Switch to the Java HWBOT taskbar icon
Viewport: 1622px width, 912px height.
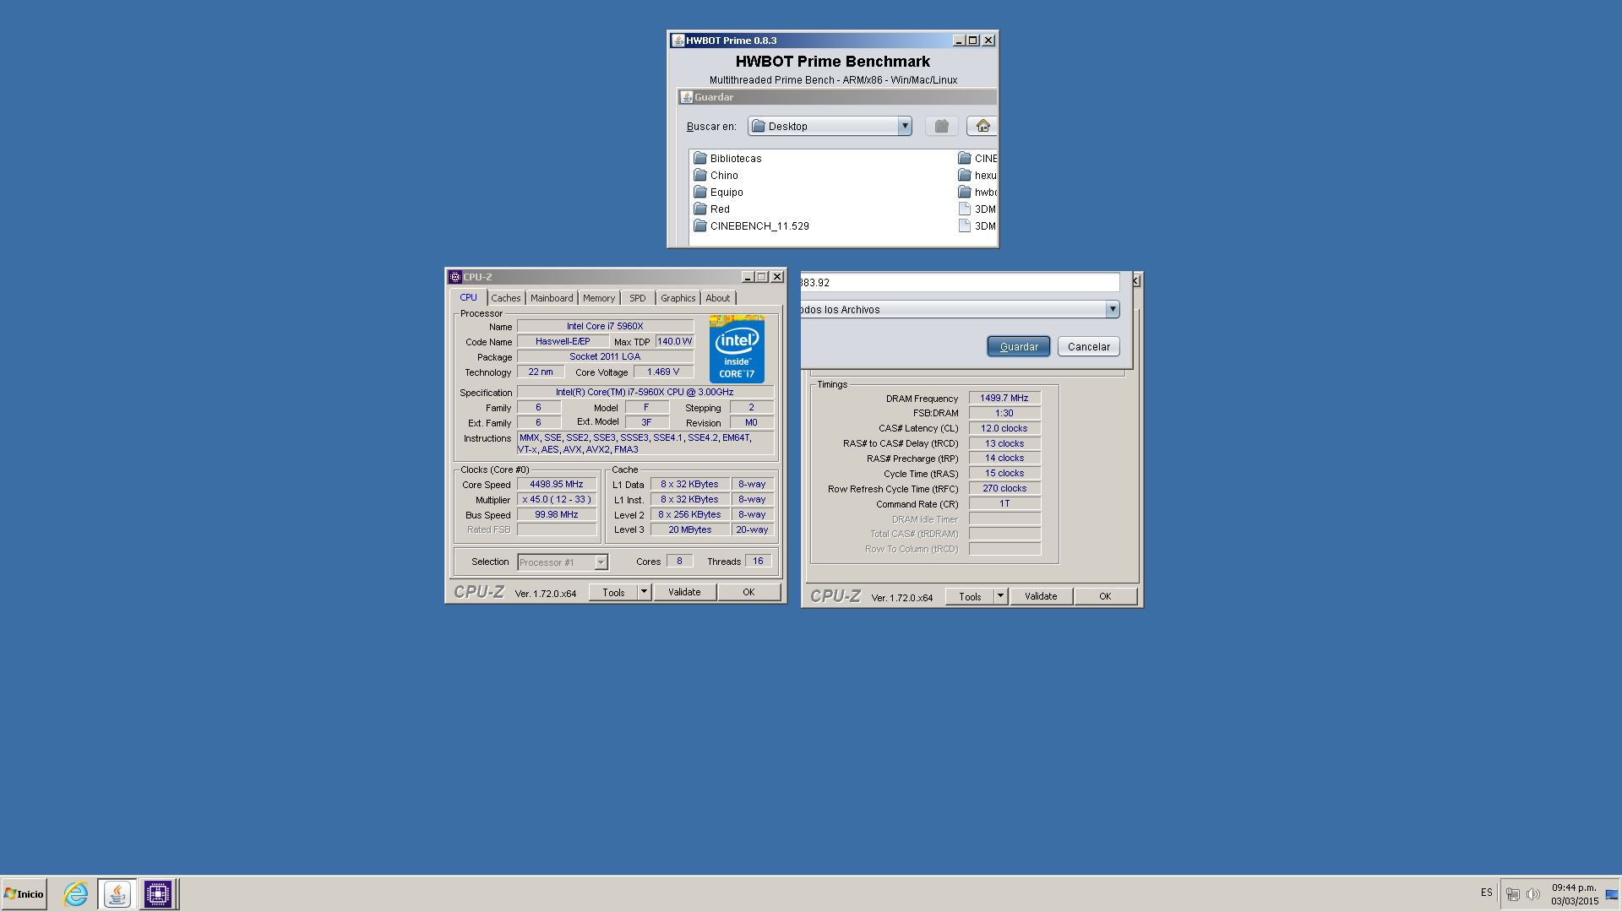(x=117, y=893)
